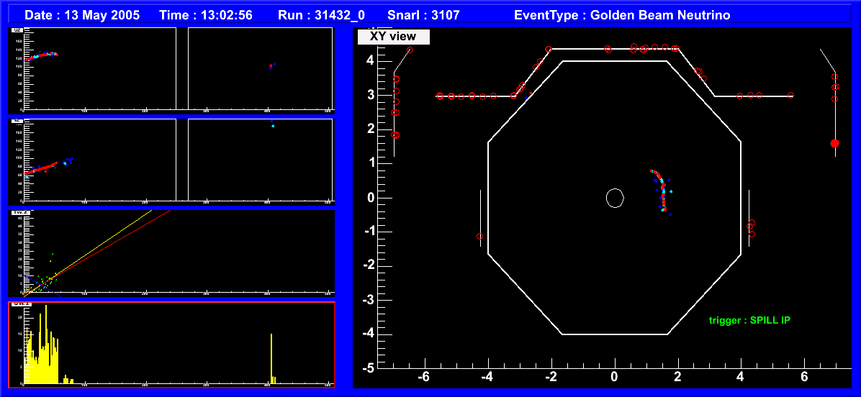Select the isolated hits near 400 in UZ panel
Viewport: 861px width, 397px height.
click(272, 65)
